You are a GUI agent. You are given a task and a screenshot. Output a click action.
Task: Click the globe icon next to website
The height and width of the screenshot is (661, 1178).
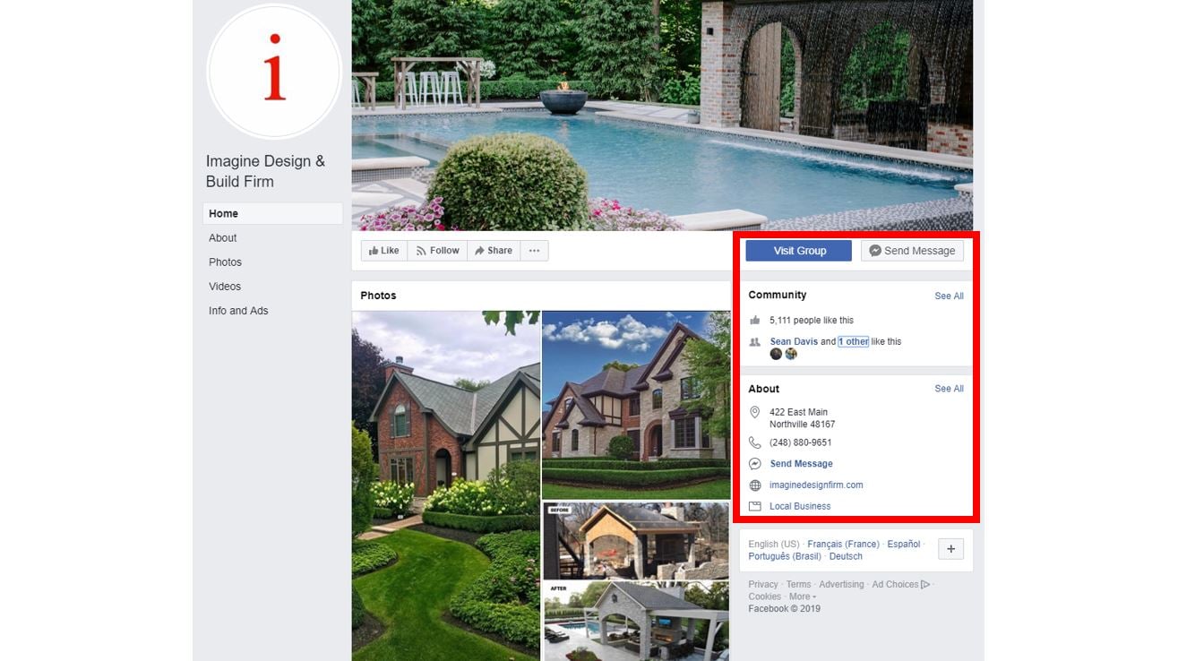[755, 485]
